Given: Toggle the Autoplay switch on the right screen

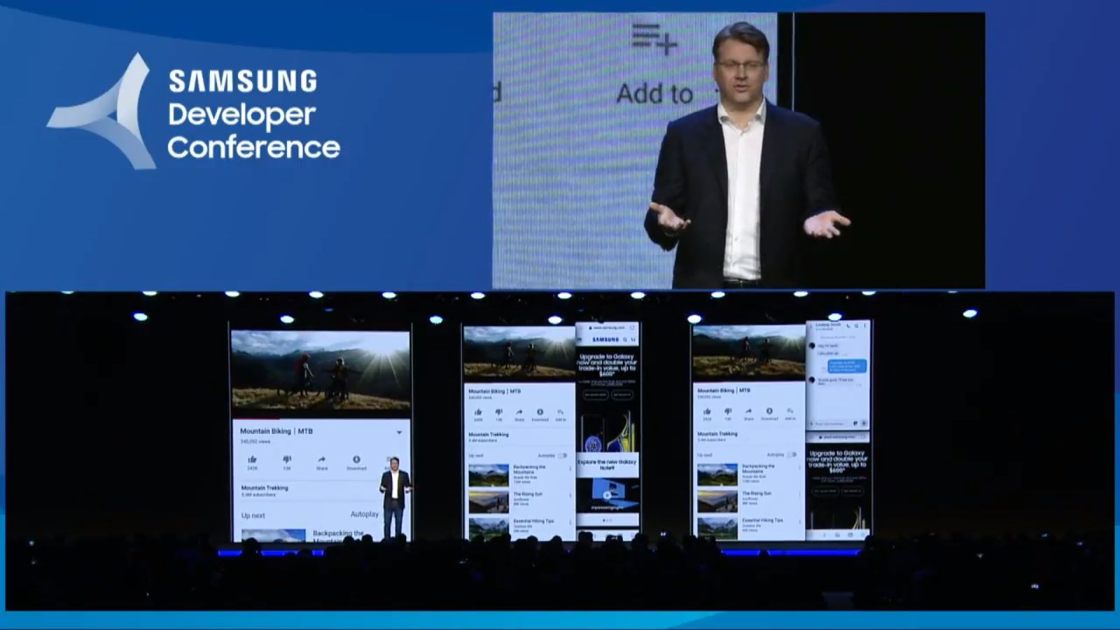Looking at the screenshot, I should coord(792,455).
